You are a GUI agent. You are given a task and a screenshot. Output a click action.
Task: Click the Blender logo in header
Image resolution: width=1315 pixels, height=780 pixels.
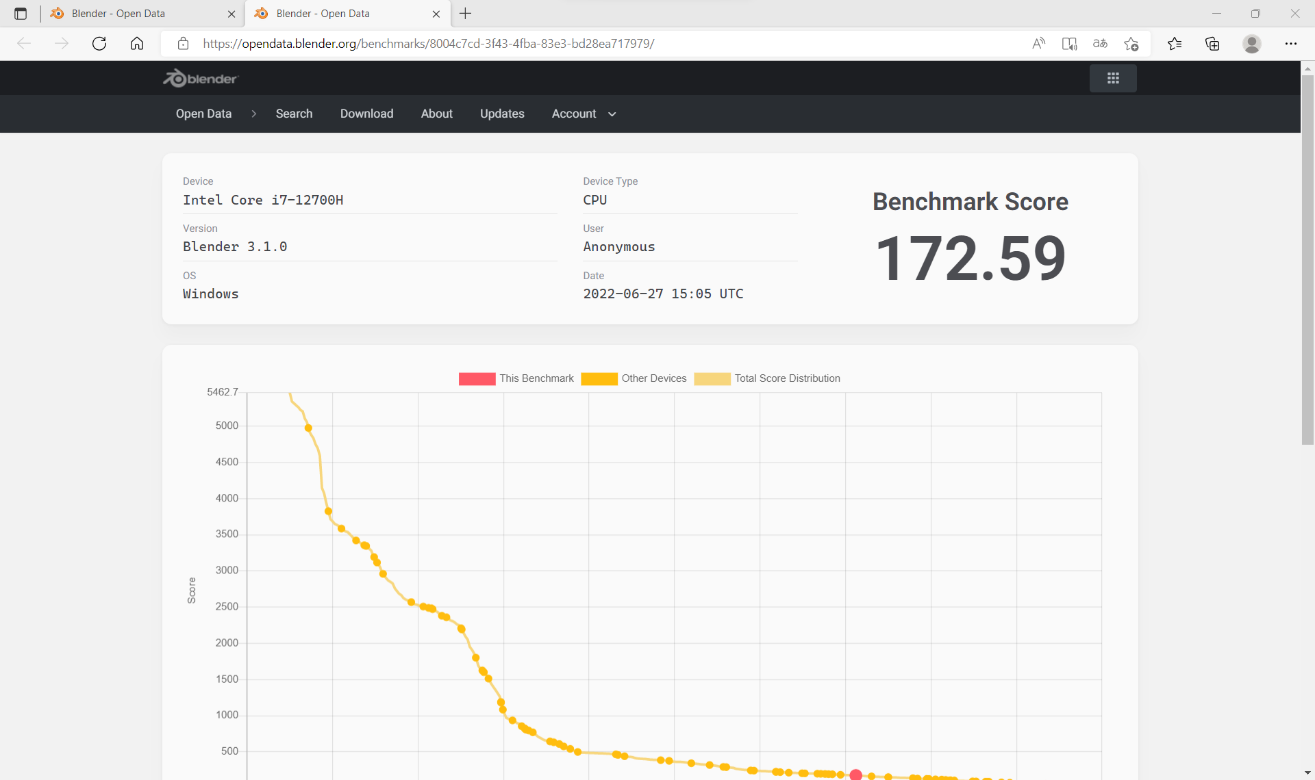pyautogui.click(x=200, y=79)
